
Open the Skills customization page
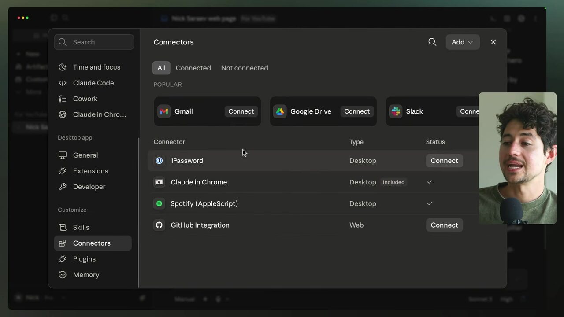pyautogui.click(x=93, y=227)
